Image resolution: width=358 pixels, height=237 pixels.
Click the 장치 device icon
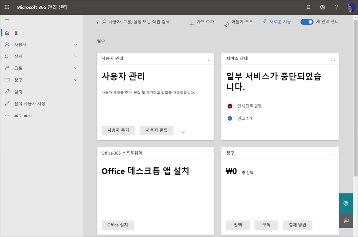click(x=7, y=56)
